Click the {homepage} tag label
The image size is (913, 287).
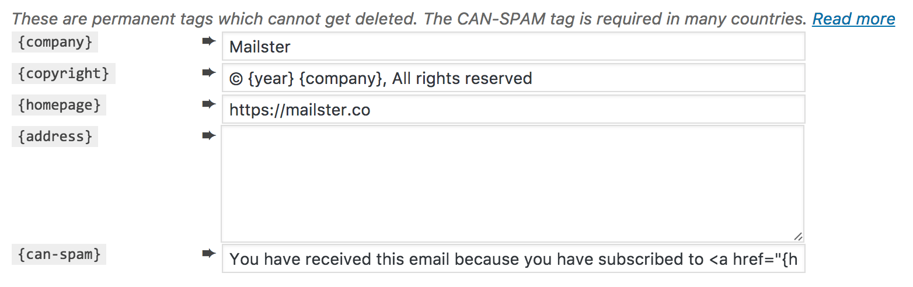(x=60, y=105)
